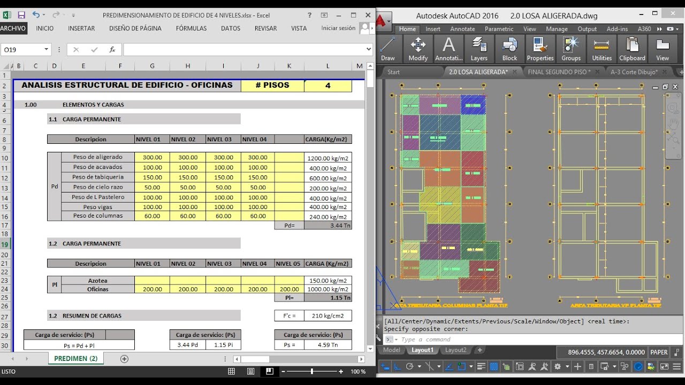This screenshot has height=385, width=685.
Task: Switch to the Annotate tab in AutoCAD
Action: (462, 29)
